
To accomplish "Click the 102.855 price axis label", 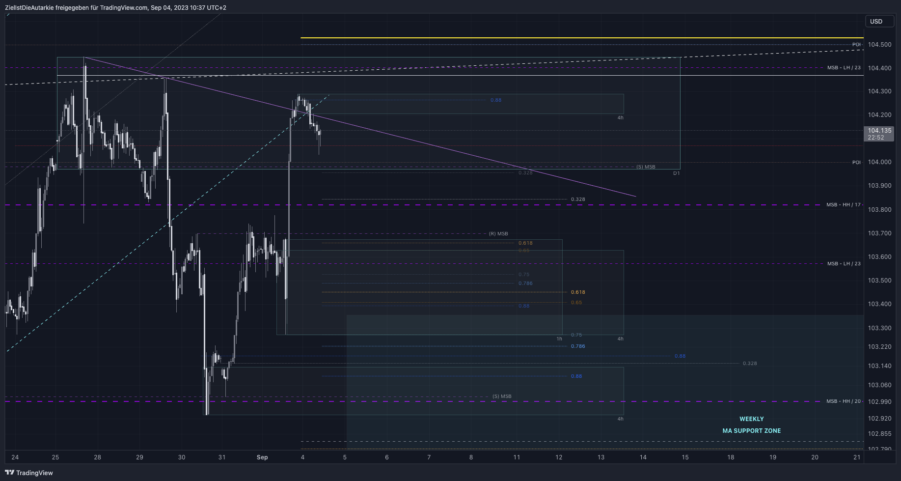I will (x=879, y=434).
